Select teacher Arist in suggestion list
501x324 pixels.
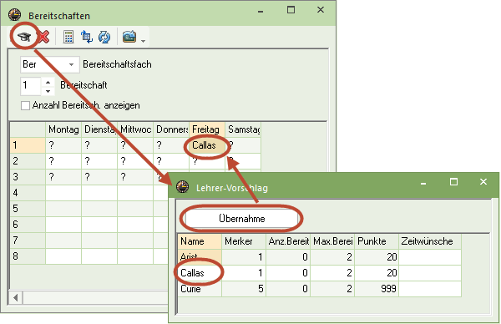point(200,257)
